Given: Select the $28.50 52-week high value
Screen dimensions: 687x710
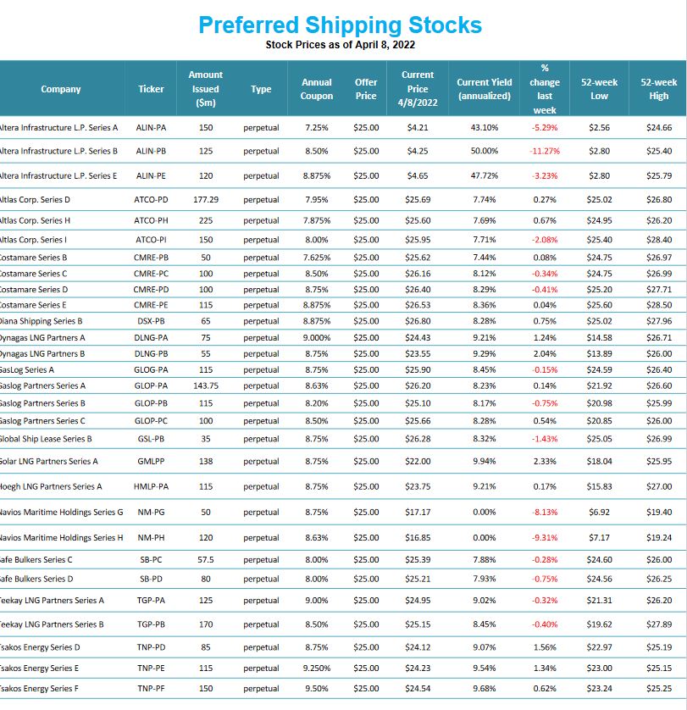Looking at the screenshot, I should click(658, 305).
